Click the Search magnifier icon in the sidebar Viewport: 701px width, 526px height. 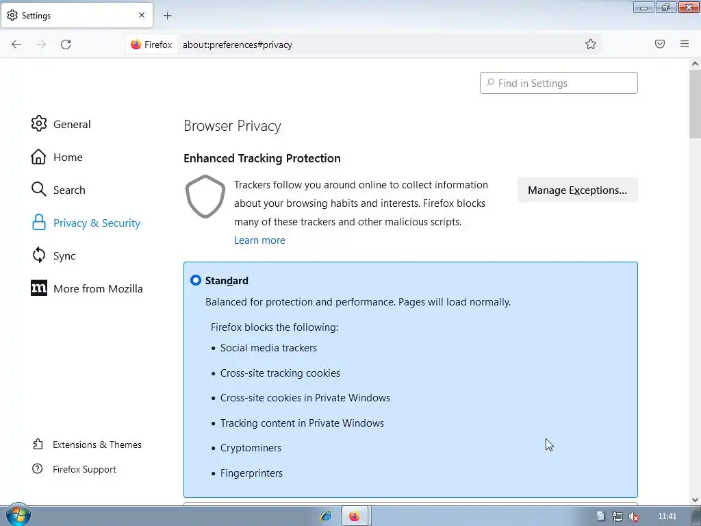38,190
